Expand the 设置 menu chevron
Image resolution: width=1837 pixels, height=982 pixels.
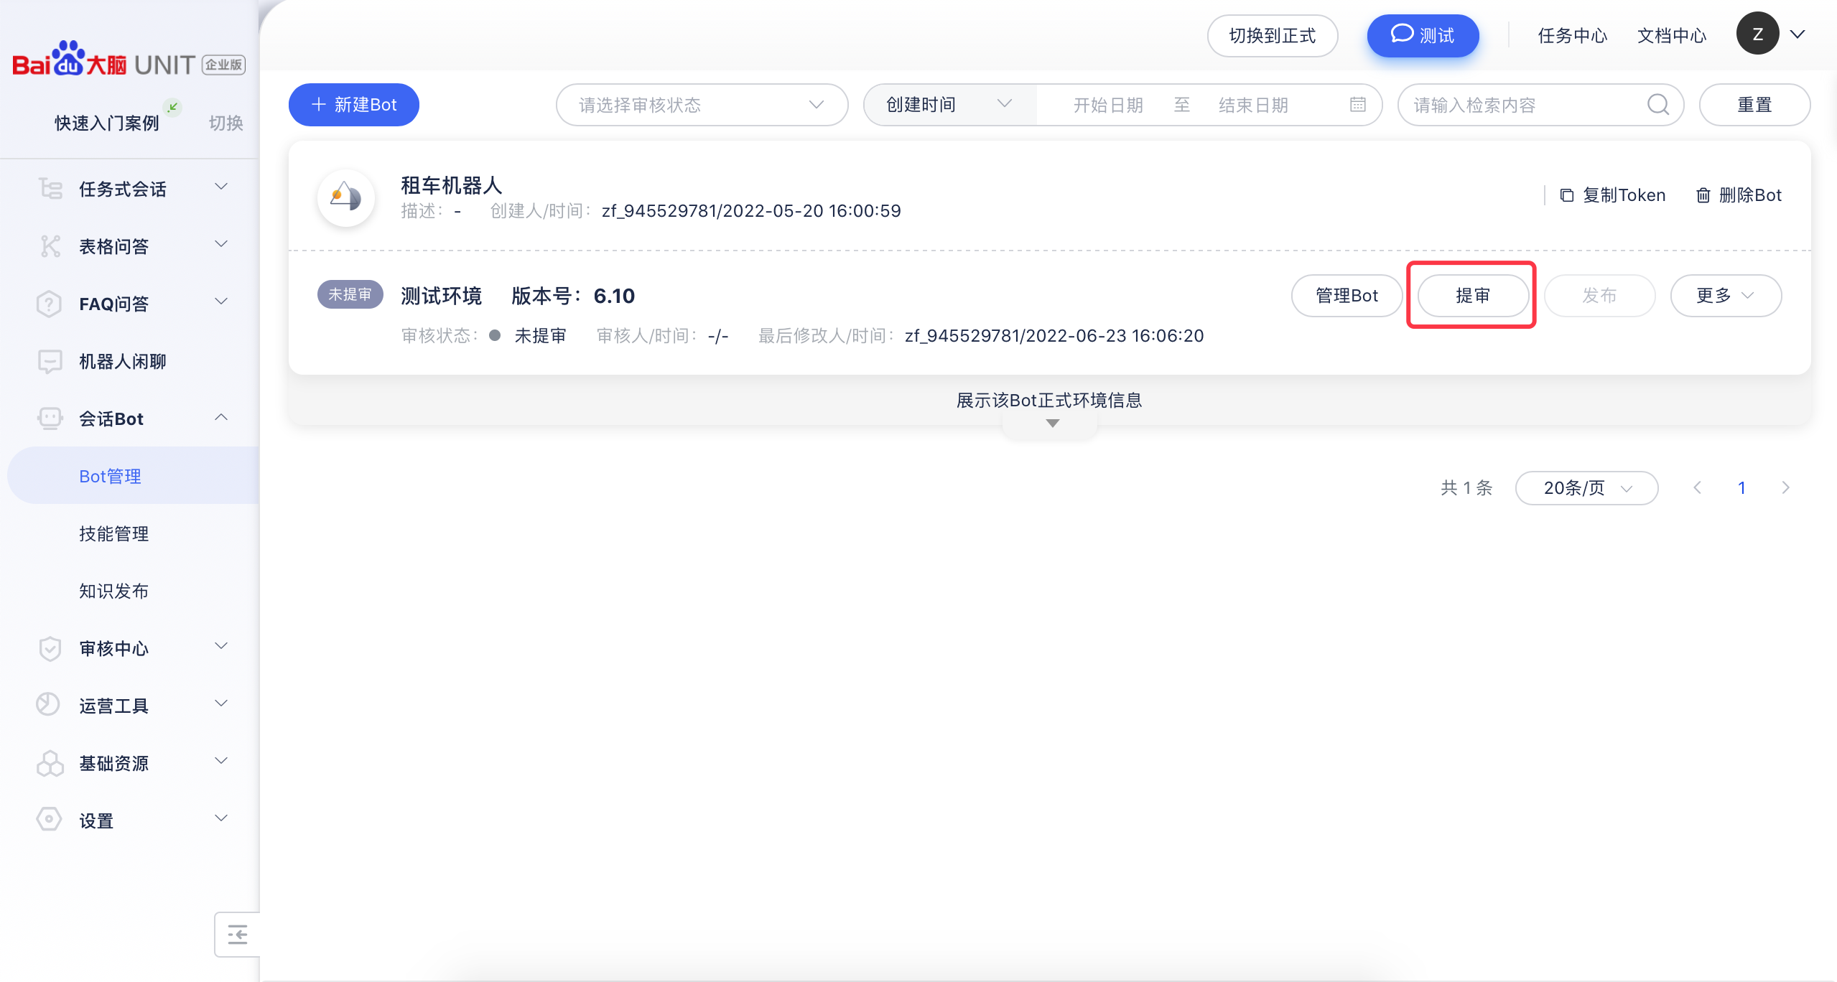[222, 818]
